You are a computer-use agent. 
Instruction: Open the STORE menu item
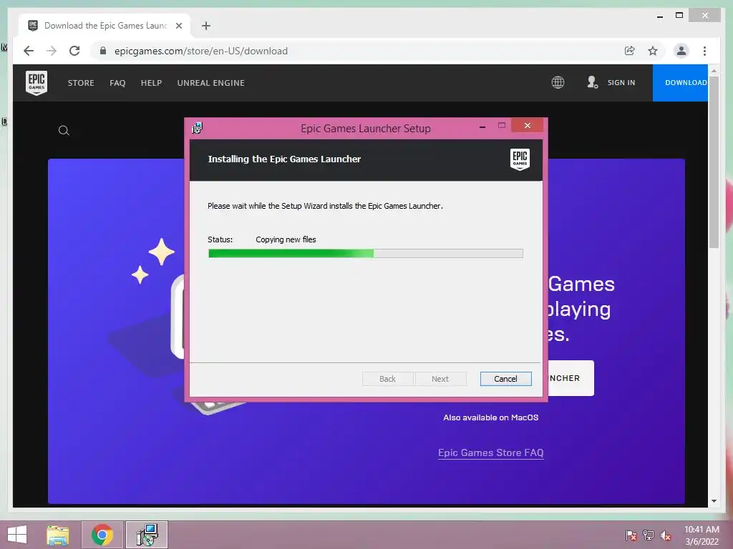(x=81, y=83)
